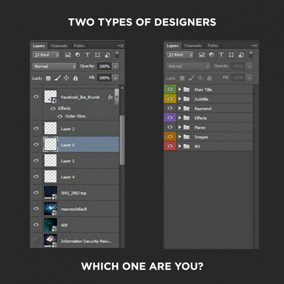This screenshot has height=284, width=284.
Task: Click shape layer filter icon in left panel
Action: tap(97, 55)
